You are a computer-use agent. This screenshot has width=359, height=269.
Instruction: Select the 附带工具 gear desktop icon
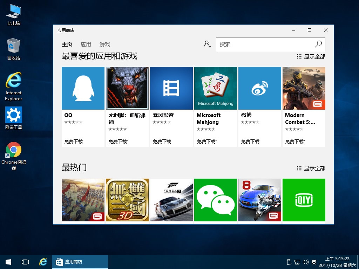[14, 118]
